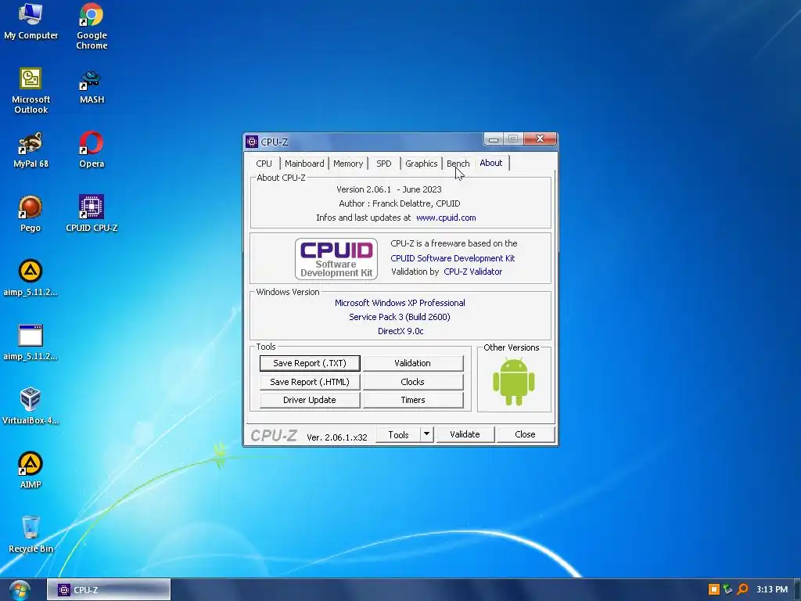Click the Driver Update button

310,400
